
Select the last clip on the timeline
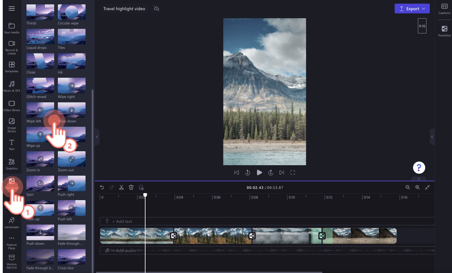click(x=359, y=236)
